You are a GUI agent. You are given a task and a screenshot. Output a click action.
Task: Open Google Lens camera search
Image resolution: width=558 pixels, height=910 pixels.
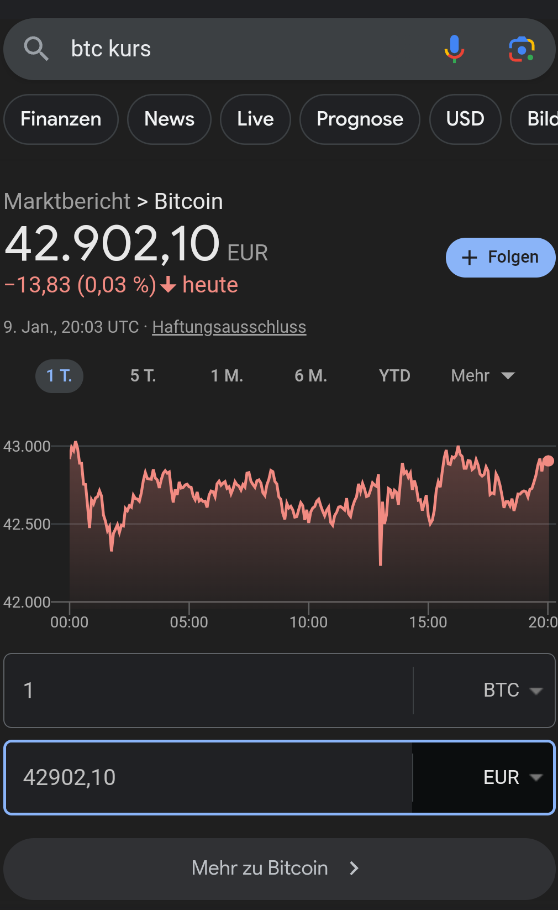(x=521, y=49)
